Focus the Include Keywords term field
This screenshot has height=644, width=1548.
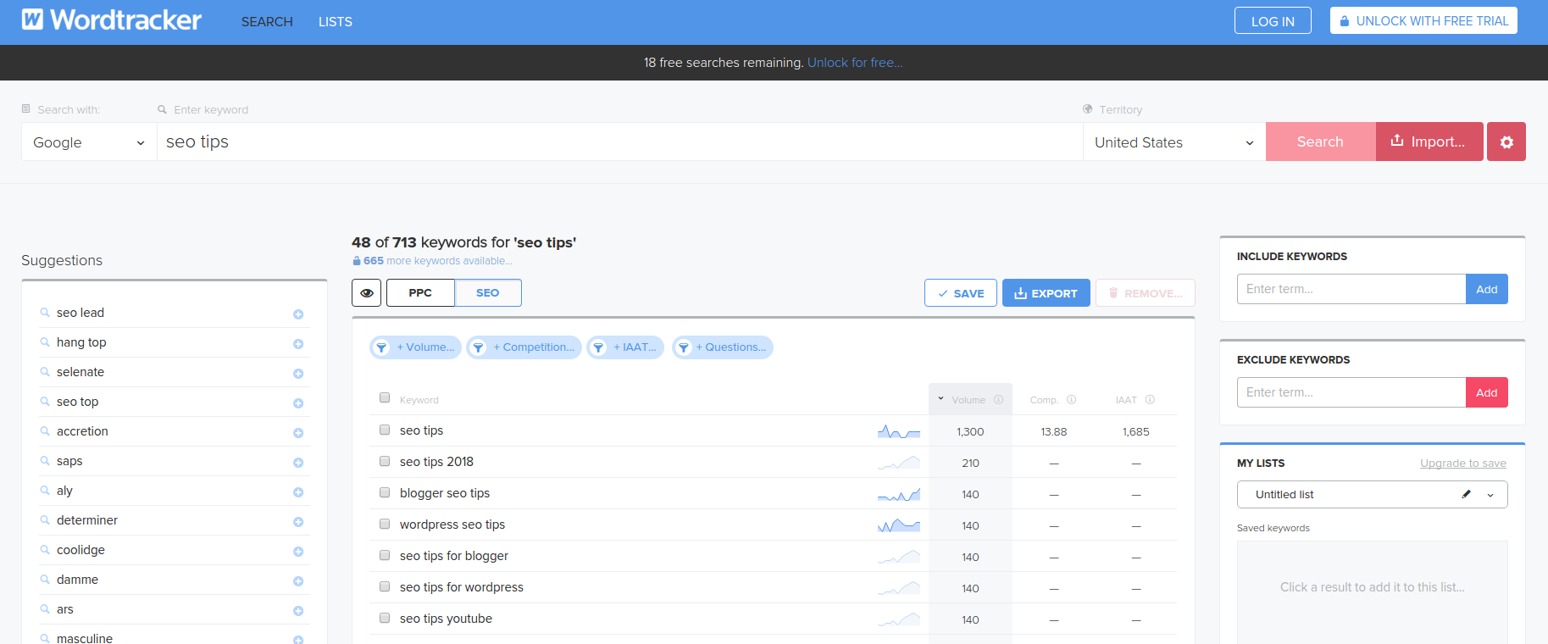click(x=1351, y=289)
